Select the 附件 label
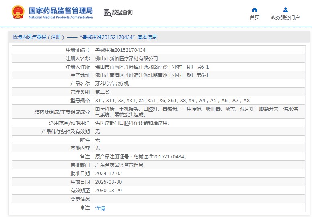This screenshot has height=217, width=312. 85,140
